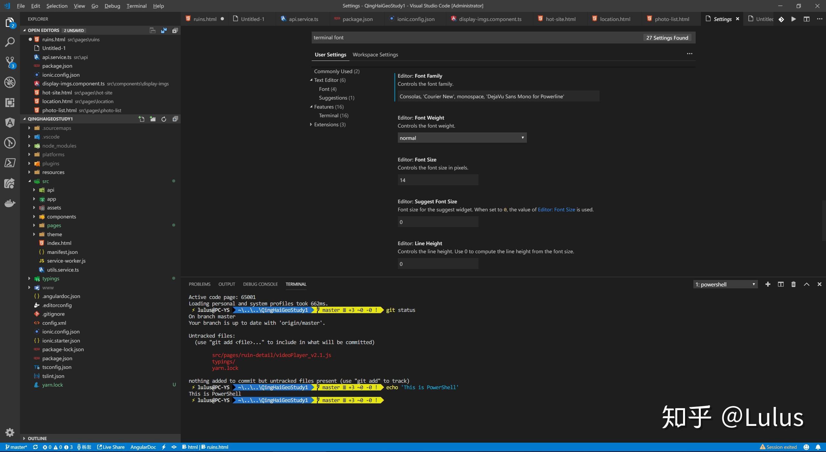Focus the Editor Font Size input showing 14
Viewport: 826px width, 452px height.
click(438, 180)
